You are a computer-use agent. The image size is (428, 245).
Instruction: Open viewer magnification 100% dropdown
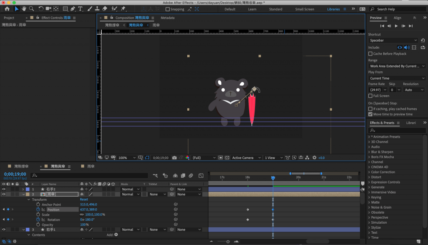click(x=127, y=158)
